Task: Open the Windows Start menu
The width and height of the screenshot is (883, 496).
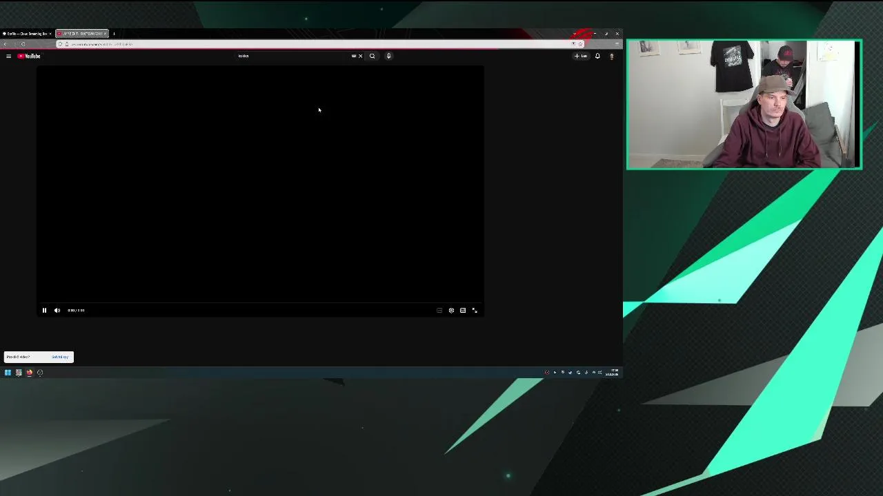Action: pos(8,373)
